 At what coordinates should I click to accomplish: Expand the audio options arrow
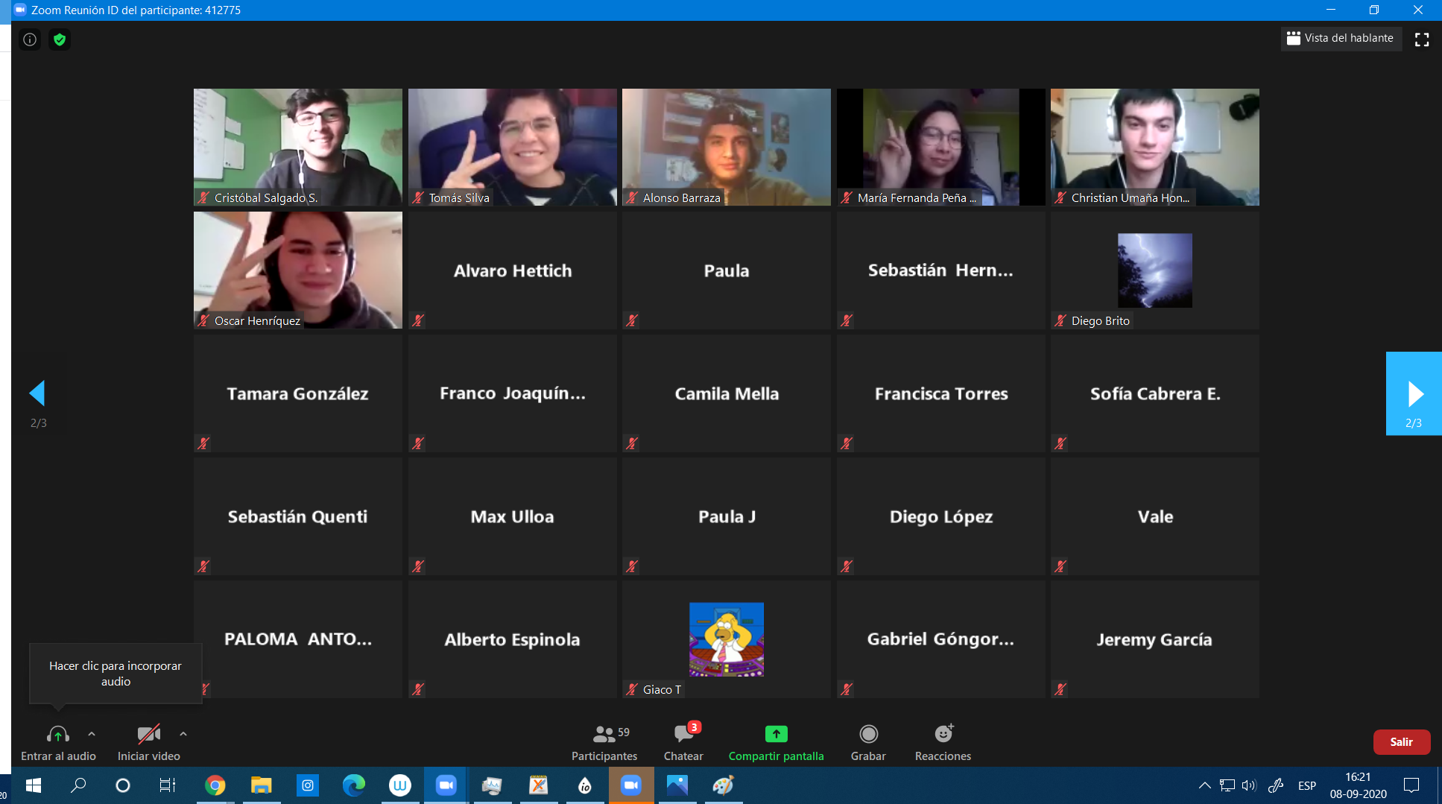[92, 734]
